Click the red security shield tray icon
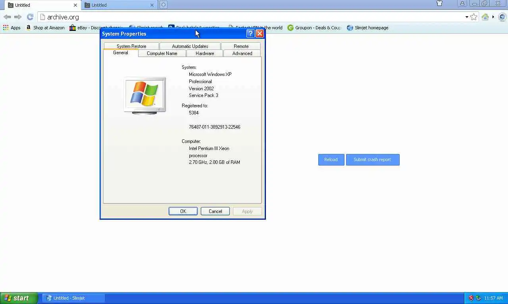The width and height of the screenshot is (508, 304). coord(471,298)
